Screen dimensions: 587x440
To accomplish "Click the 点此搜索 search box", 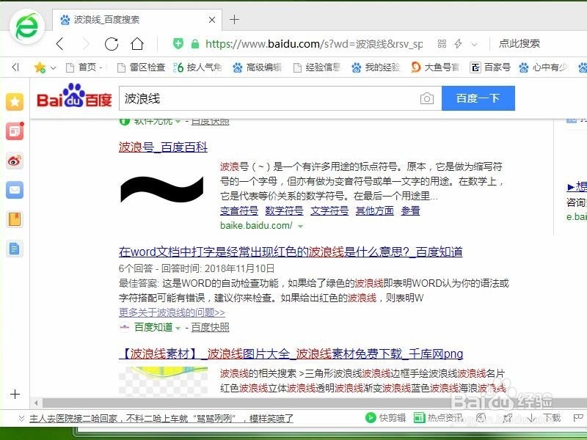I will pyautogui.click(x=519, y=44).
